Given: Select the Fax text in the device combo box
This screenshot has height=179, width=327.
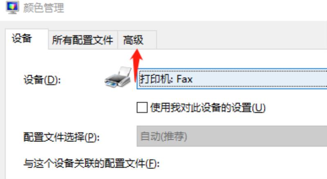Looking at the screenshot, I should (184, 79).
